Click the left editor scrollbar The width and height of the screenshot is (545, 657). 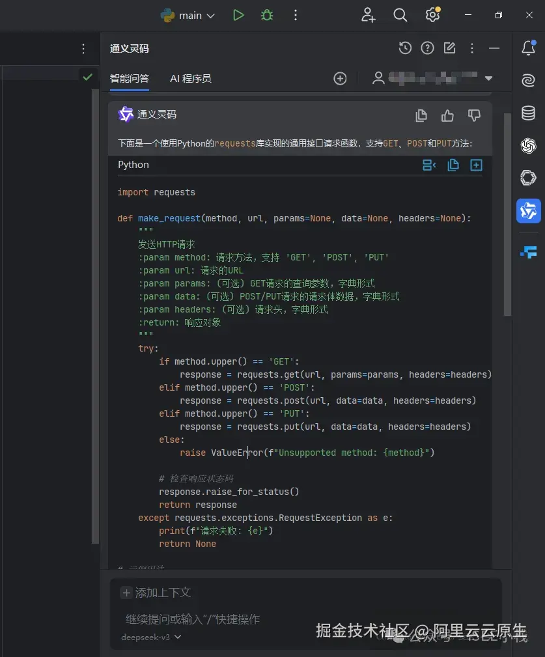click(x=96, y=316)
